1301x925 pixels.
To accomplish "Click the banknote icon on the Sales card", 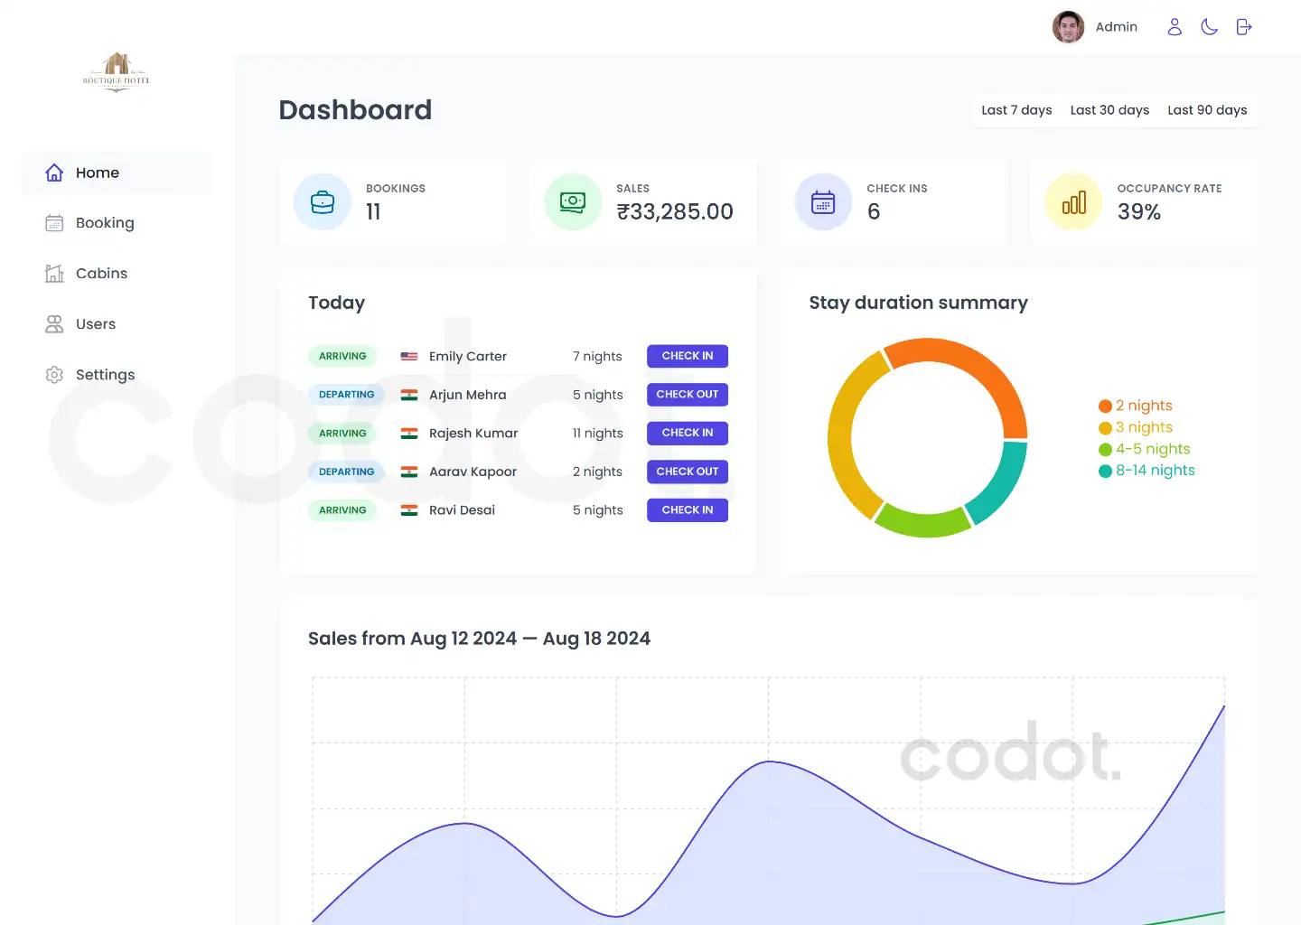I will point(573,201).
